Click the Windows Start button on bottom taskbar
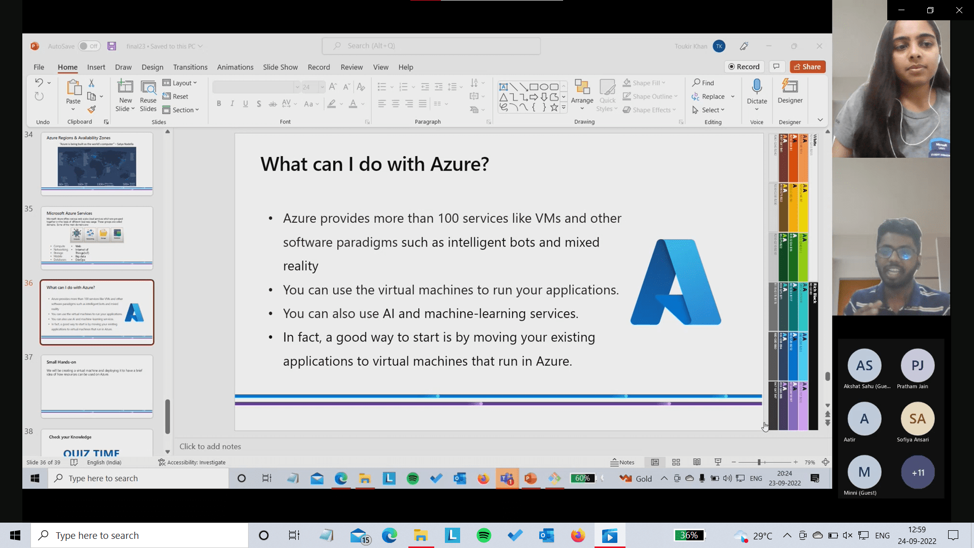Screen dimensions: 974x548 point(15,535)
